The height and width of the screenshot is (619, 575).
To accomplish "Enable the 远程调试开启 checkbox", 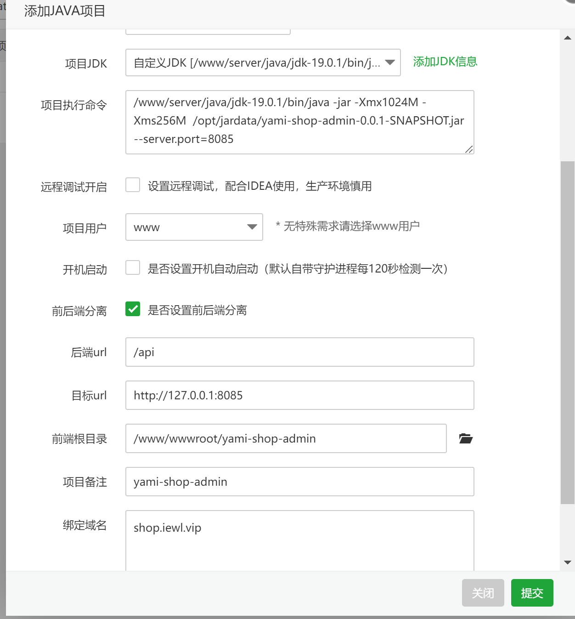I will [x=133, y=185].
